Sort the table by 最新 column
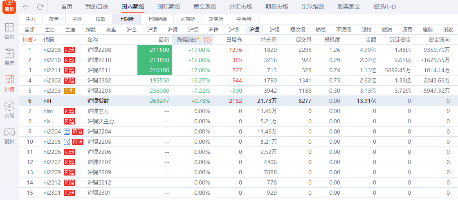This screenshot has width=458, height=200. point(164,40)
